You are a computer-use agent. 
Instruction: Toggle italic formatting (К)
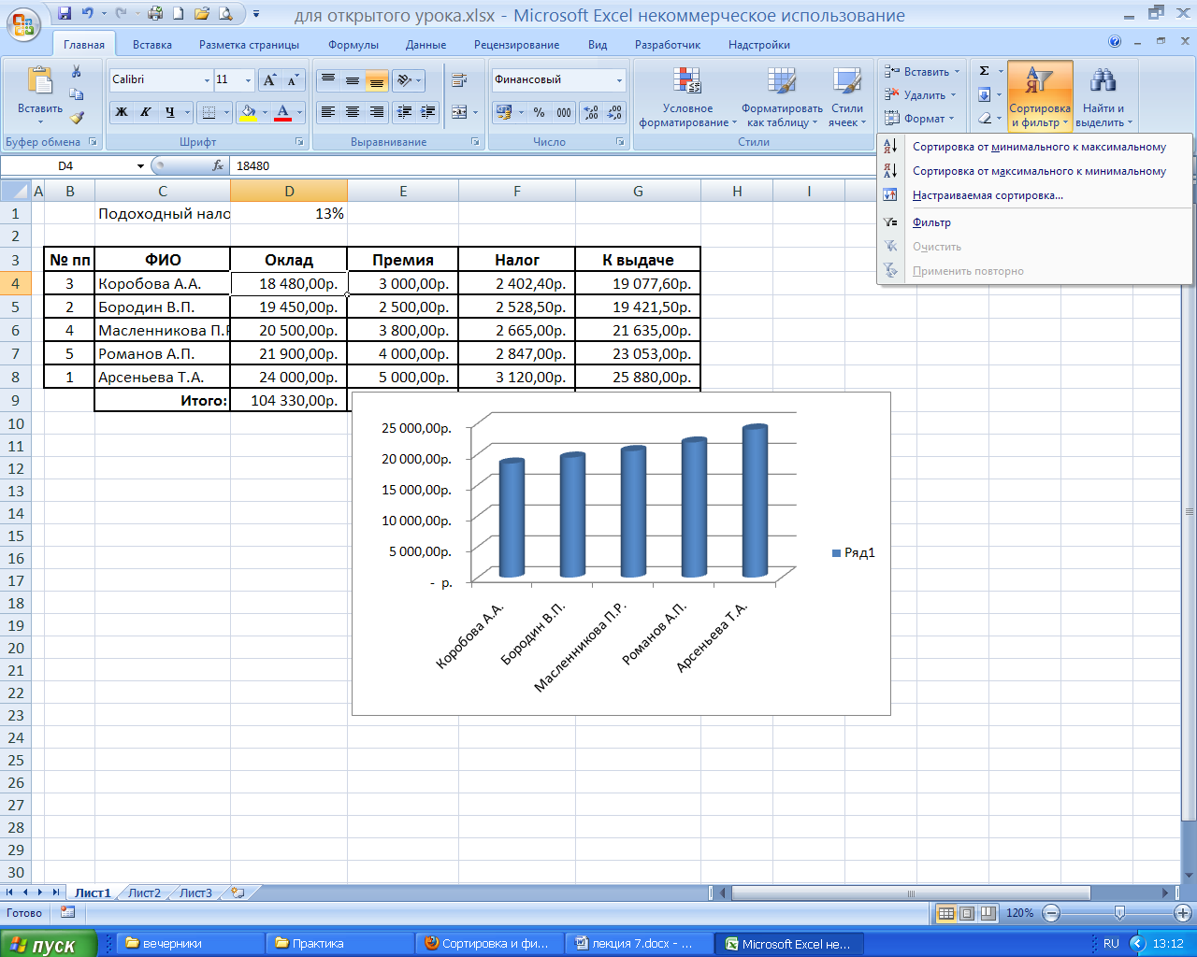(x=146, y=112)
